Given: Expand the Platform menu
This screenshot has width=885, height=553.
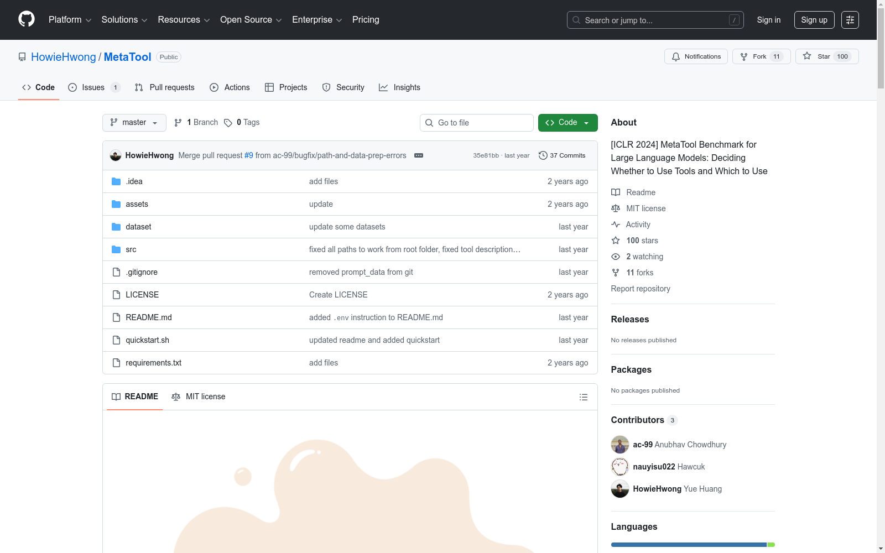Looking at the screenshot, I should click(x=70, y=20).
